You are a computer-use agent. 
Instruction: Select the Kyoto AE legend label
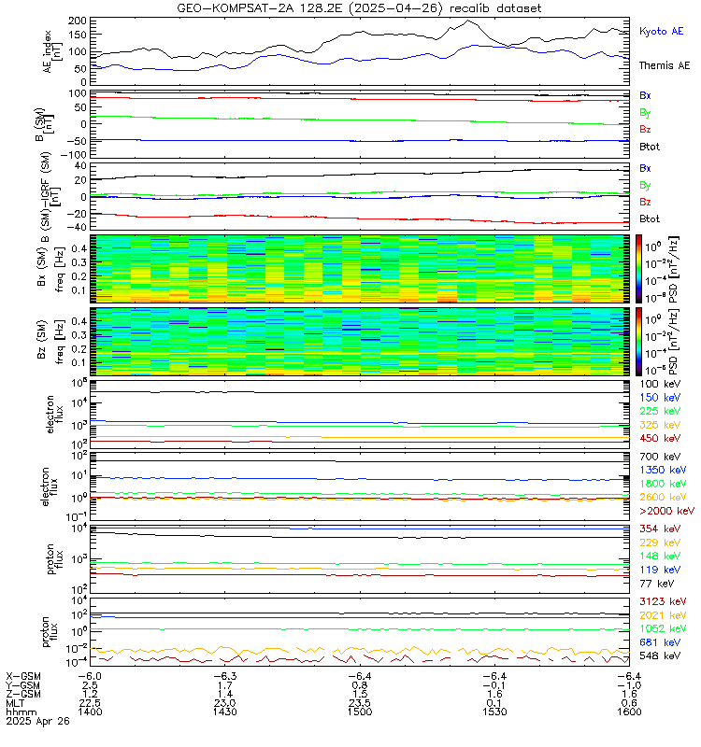(661, 32)
